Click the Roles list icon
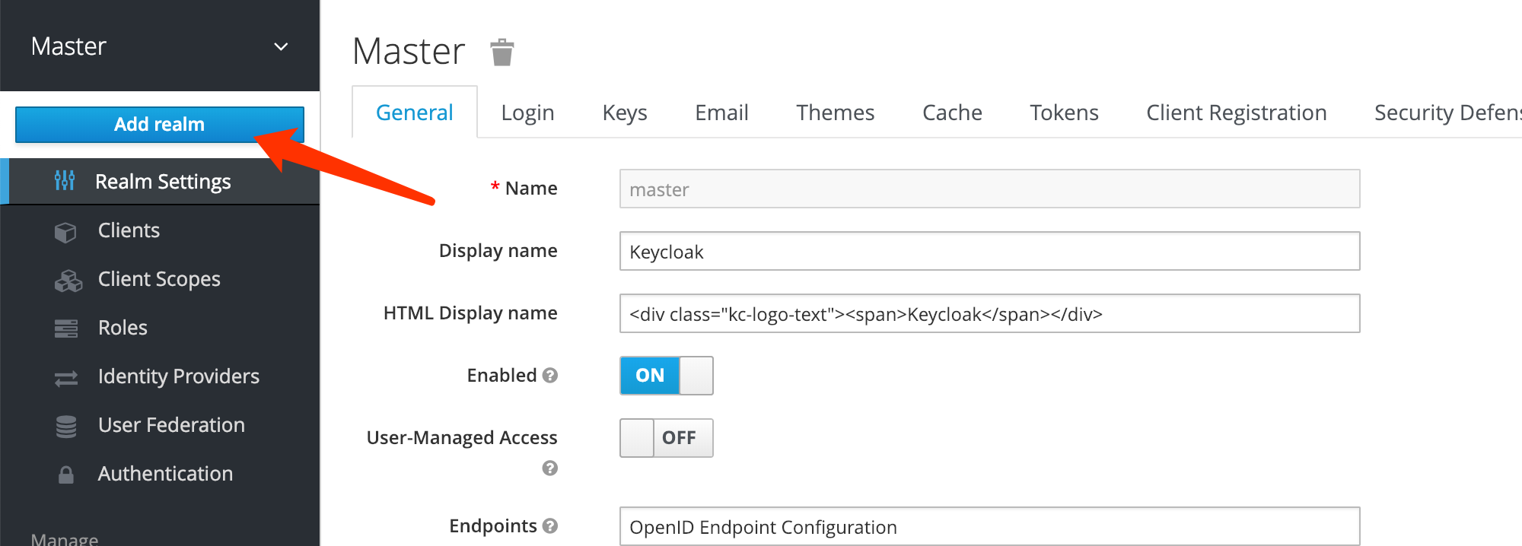Viewport: 1522px width, 546px height. (66, 329)
